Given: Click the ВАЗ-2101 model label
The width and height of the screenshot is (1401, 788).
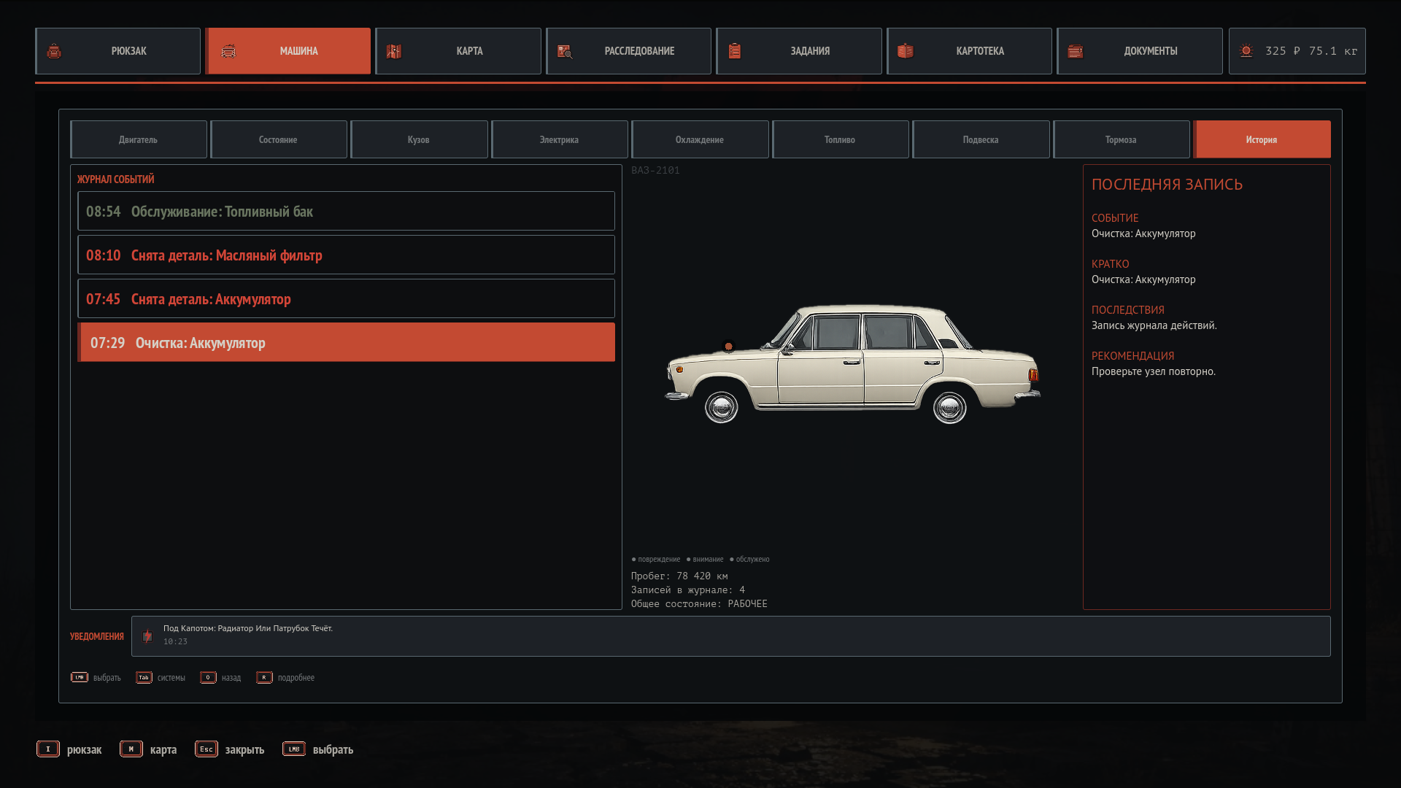Looking at the screenshot, I should (x=655, y=170).
